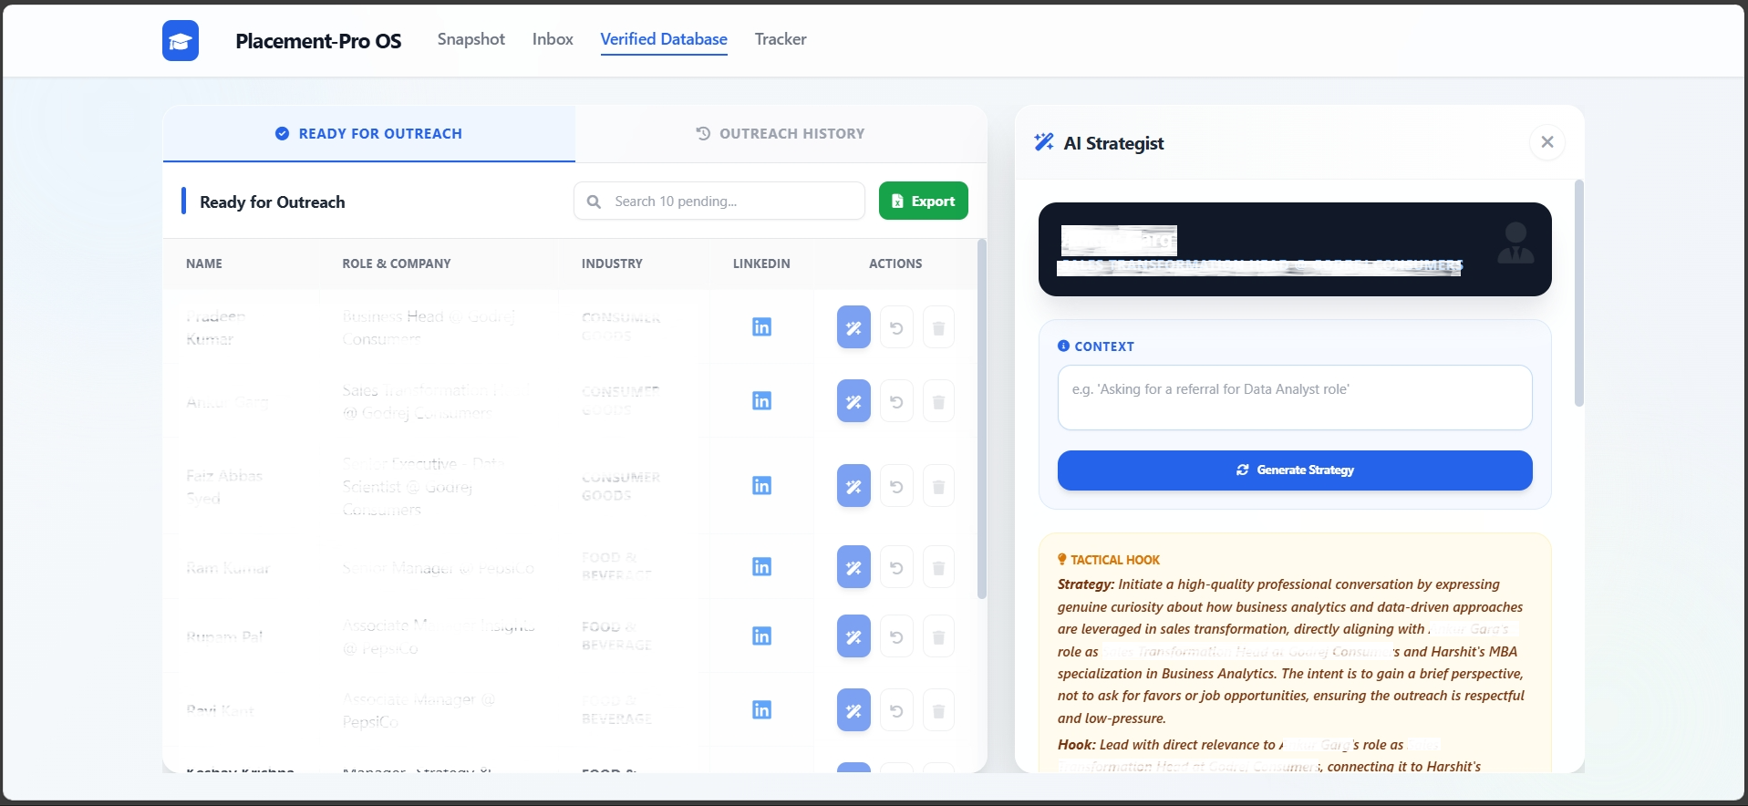Image resolution: width=1748 pixels, height=806 pixels.
Task: Click the INDUSTRY column header
Action: click(612, 263)
